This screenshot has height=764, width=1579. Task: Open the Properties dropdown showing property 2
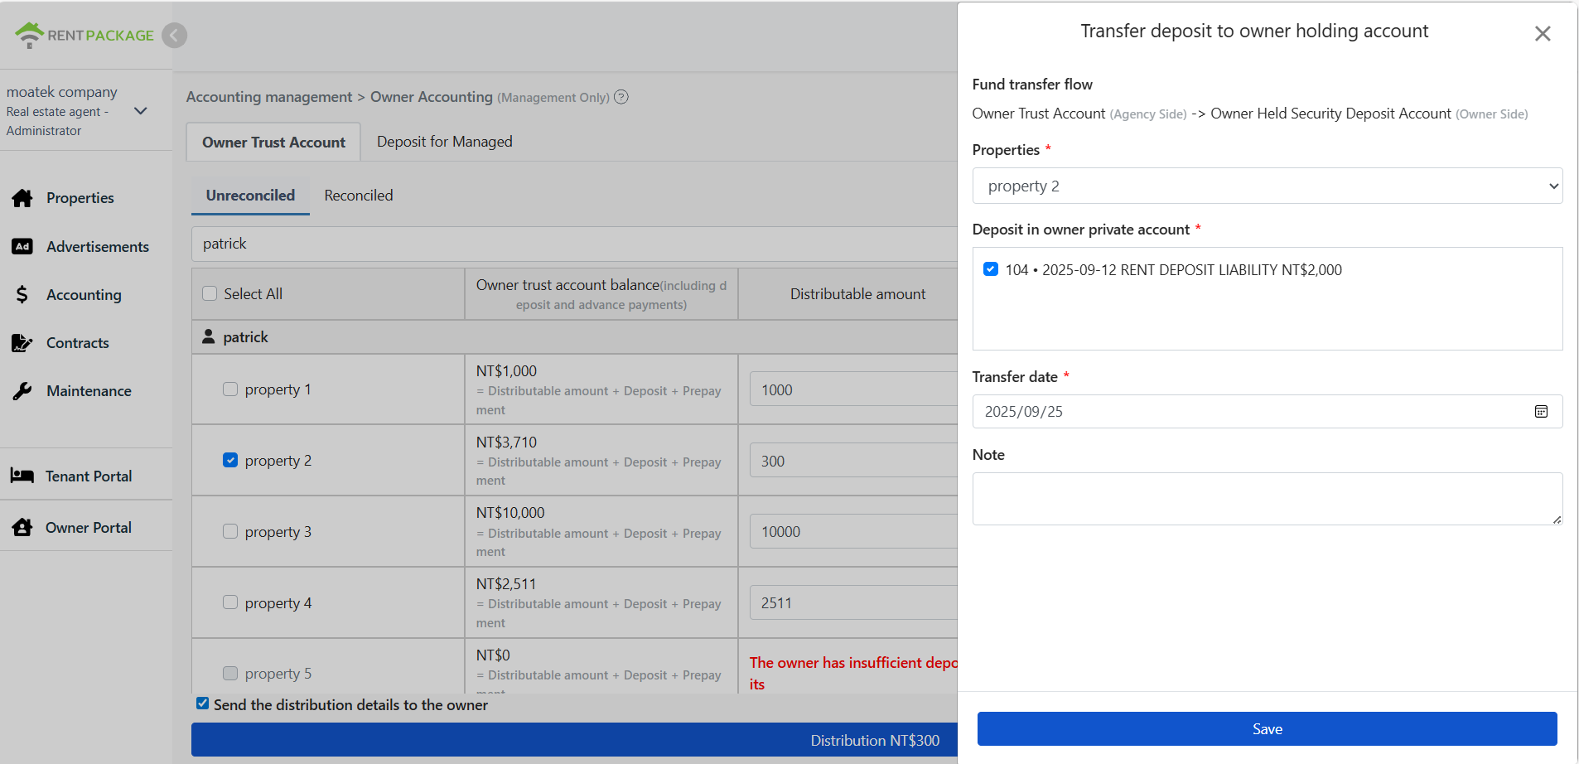[1267, 186]
